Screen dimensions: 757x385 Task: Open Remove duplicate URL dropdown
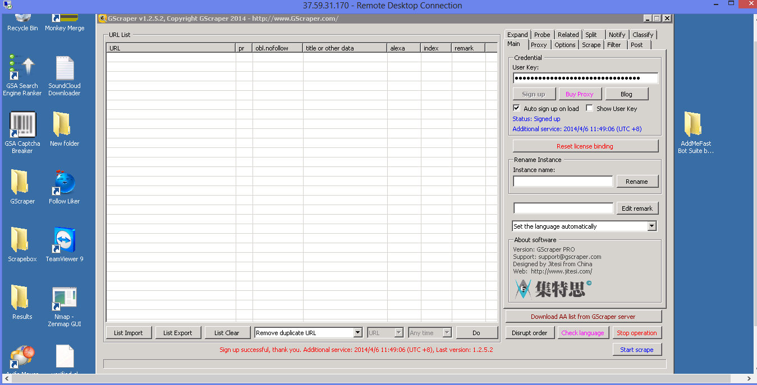[357, 333]
